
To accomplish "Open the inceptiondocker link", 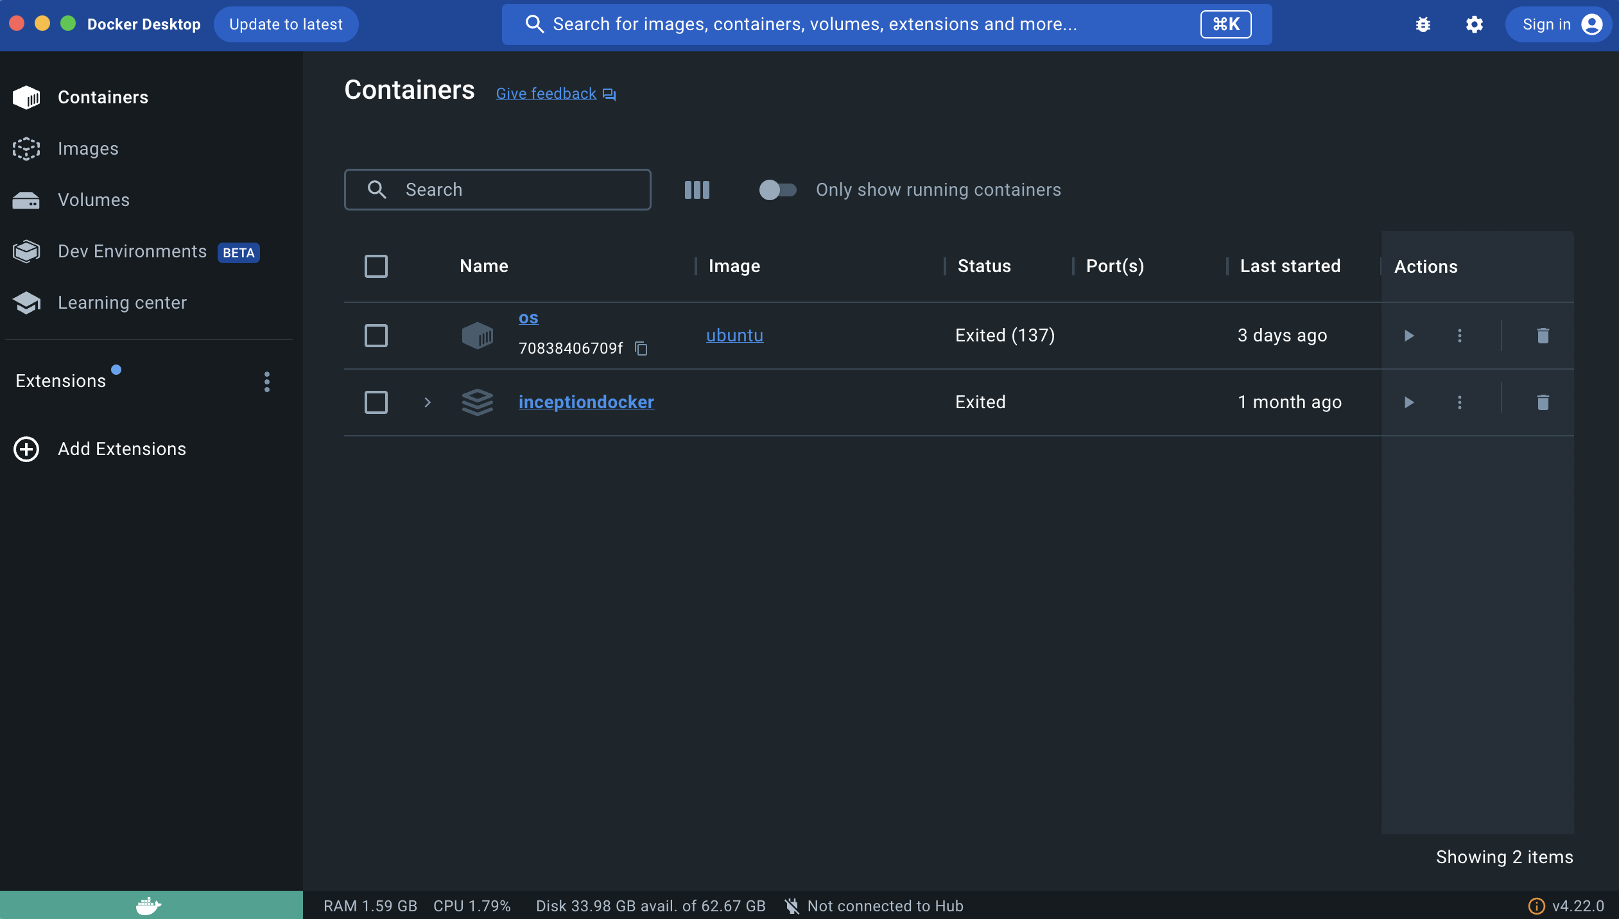I will click(586, 402).
